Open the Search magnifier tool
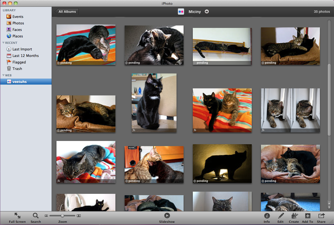 (36, 216)
